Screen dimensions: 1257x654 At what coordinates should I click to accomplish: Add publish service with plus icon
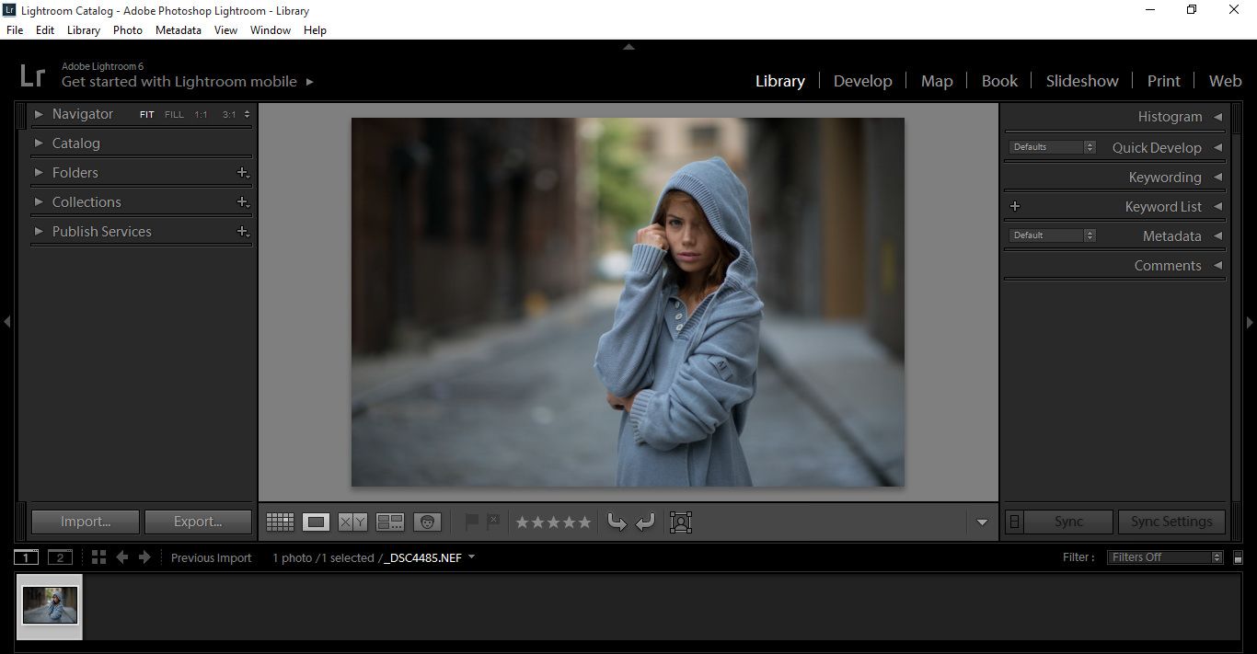click(243, 232)
